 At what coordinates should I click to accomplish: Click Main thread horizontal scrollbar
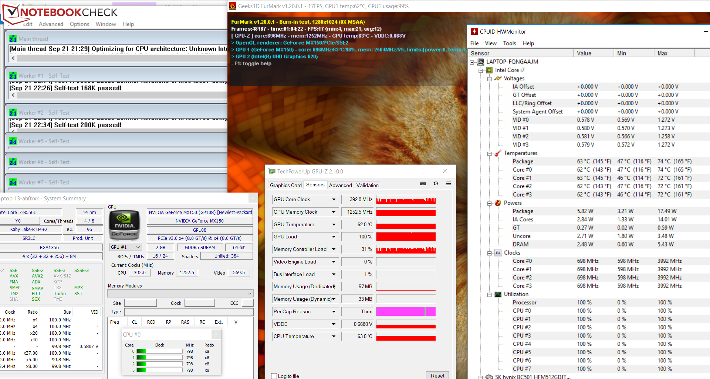coord(118,58)
